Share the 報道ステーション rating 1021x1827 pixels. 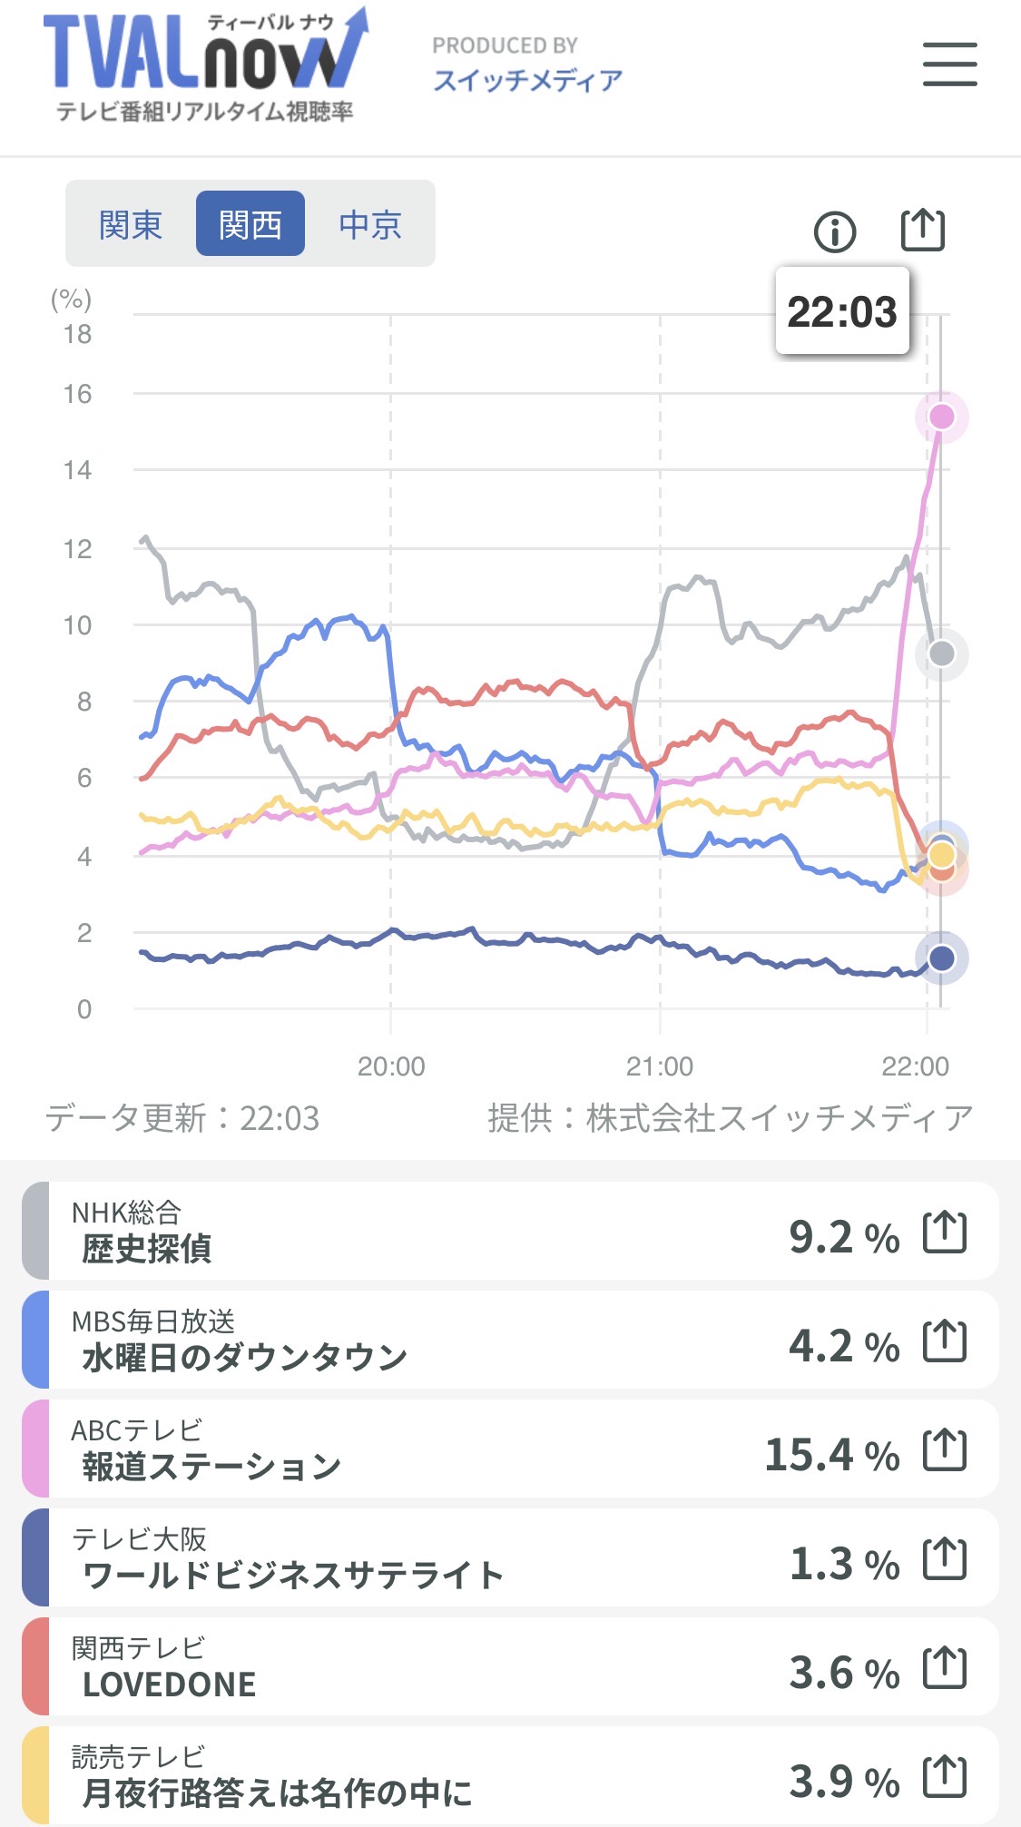pos(944,1450)
